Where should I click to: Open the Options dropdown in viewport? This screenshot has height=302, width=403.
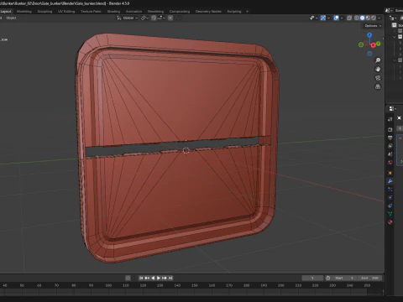tap(373, 26)
